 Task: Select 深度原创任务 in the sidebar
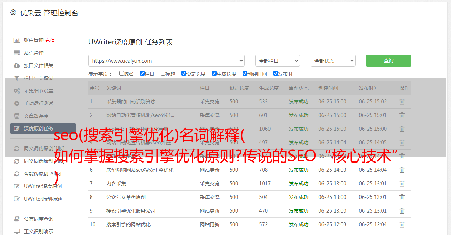click(x=43, y=129)
